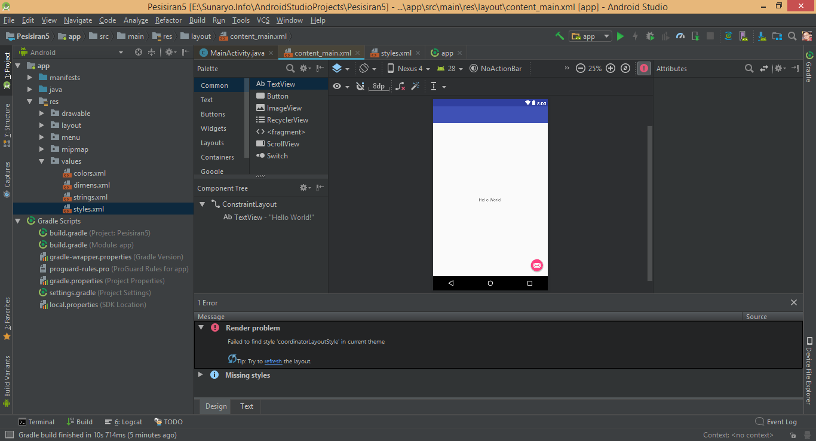Select the Buttons palette category

(213, 114)
